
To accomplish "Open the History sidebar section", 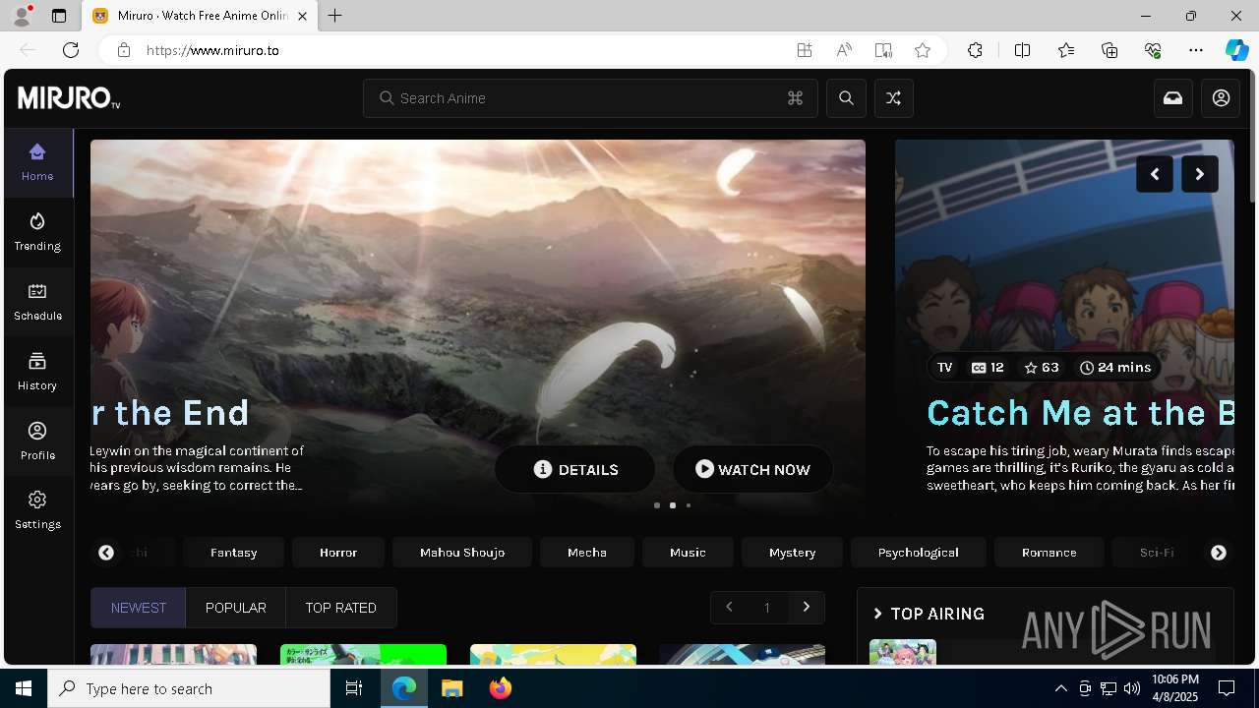I will [37, 372].
